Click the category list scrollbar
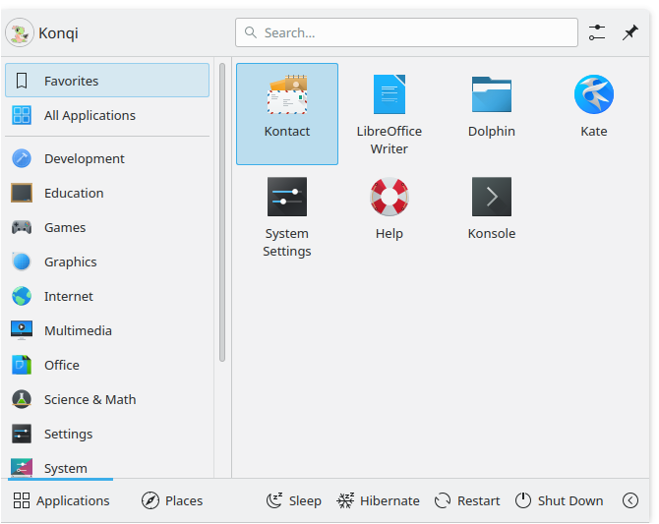The image size is (659, 524). tap(222, 212)
